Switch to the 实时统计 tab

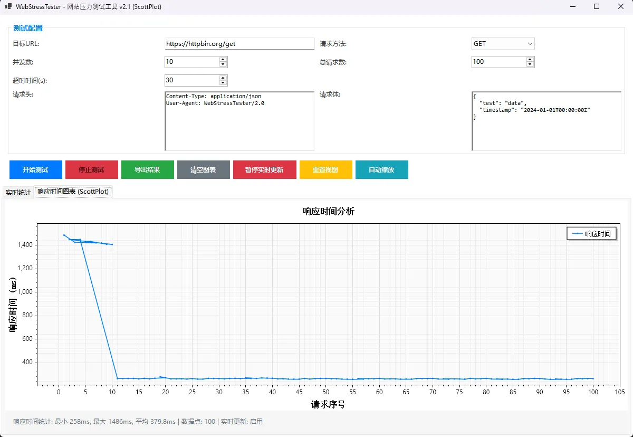(18, 193)
